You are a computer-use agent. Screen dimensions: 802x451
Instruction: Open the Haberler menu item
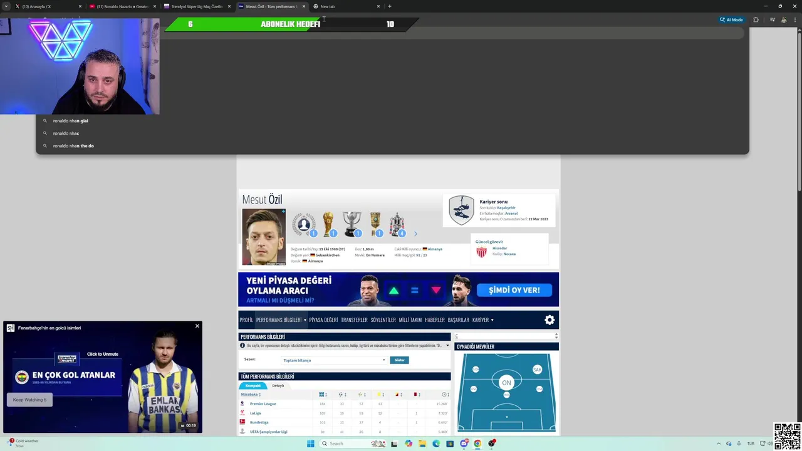coord(435,320)
